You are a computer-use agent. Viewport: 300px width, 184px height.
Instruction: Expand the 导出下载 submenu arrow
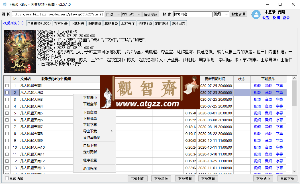[112, 131]
